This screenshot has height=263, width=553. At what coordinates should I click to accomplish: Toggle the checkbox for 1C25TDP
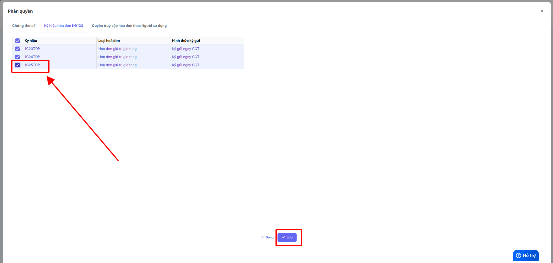click(18, 65)
